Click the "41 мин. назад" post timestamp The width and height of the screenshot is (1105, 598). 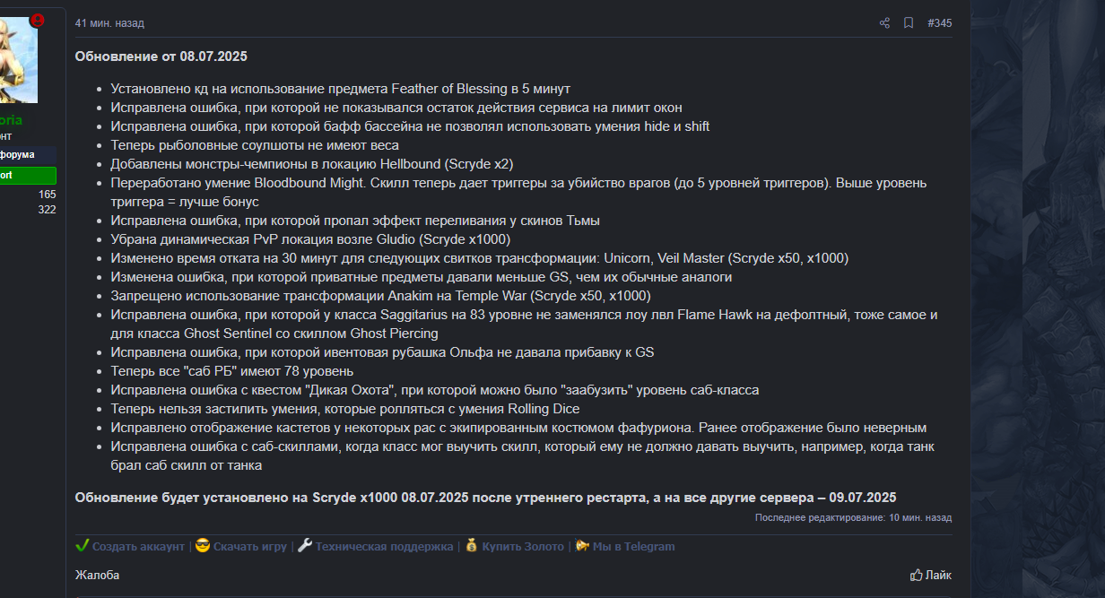(x=109, y=22)
